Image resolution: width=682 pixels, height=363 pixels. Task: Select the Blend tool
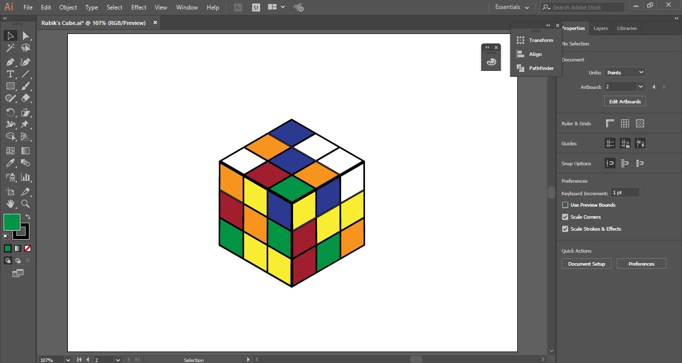point(25,163)
